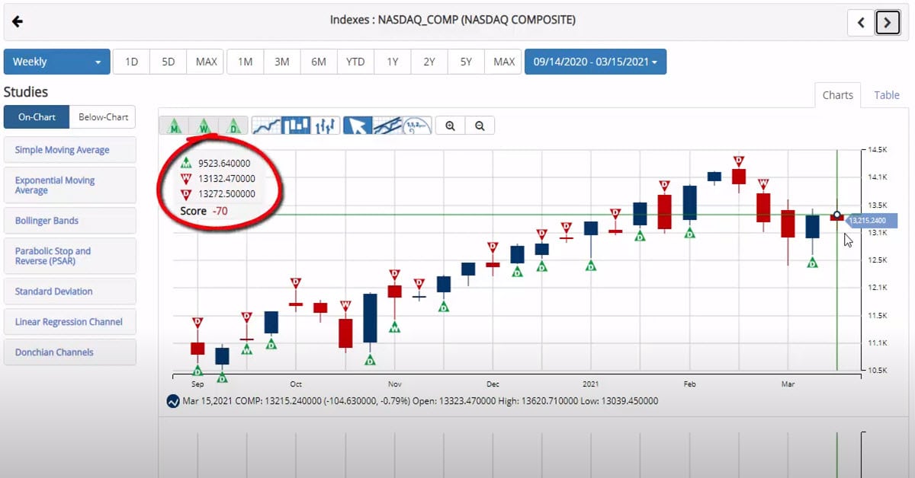
Task: Open the Weekly interval dropdown
Action: point(56,62)
